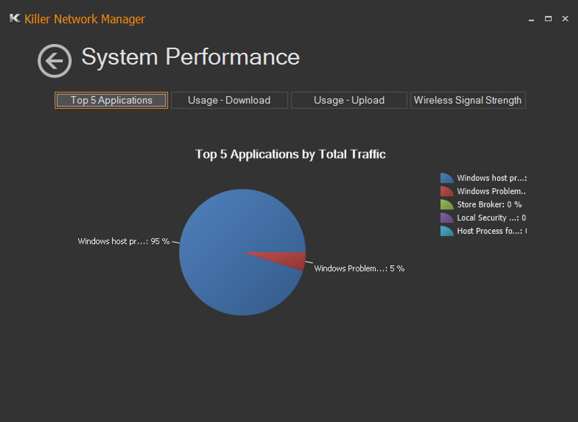The height and width of the screenshot is (422, 578).
Task: Click 'Store Broker: 0 %' legend text
Action: pyautogui.click(x=489, y=205)
